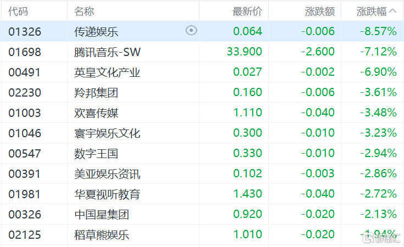The height and width of the screenshot is (247, 404).
Task: Open 英皇文化产业 stock name
Action: [x=107, y=72]
